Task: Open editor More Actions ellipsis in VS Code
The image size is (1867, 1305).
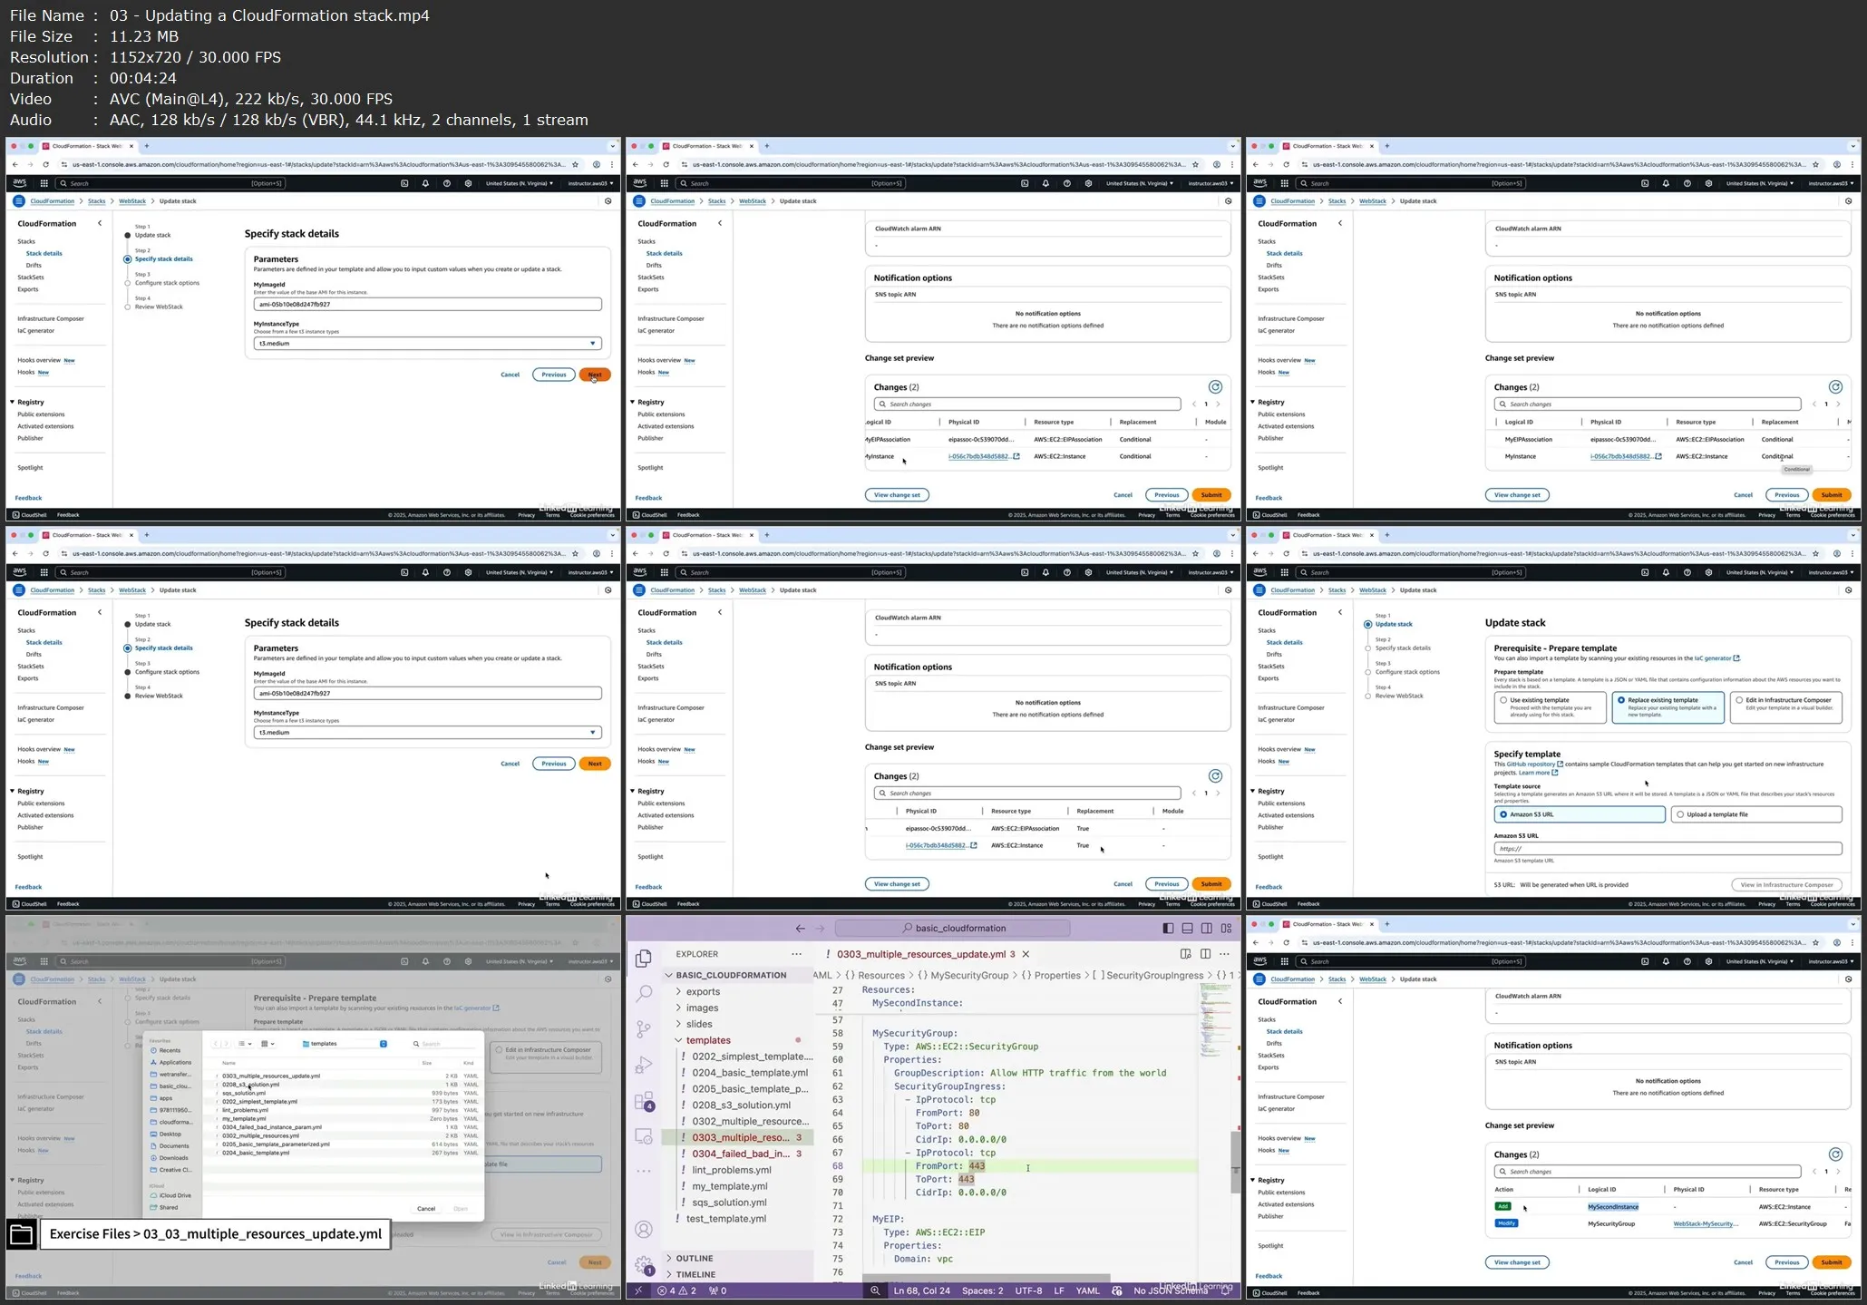Action: [1225, 954]
